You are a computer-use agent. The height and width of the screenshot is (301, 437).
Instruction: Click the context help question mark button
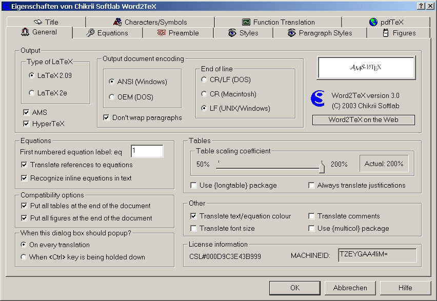click(x=421, y=6)
